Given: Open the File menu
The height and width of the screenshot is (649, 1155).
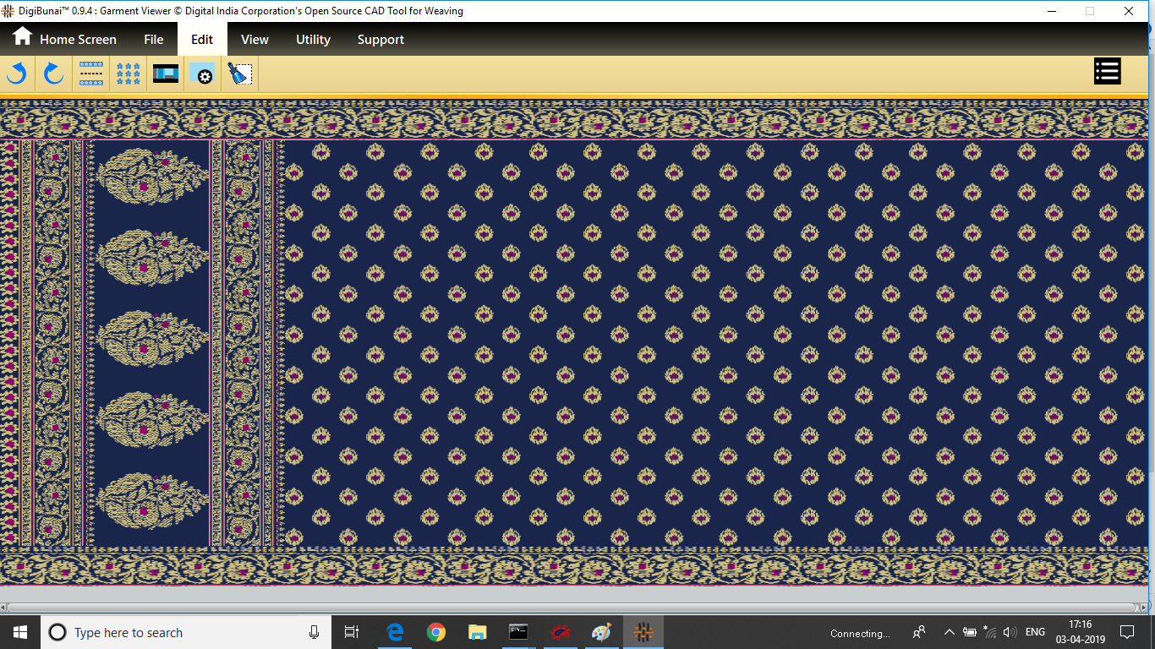Looking at the screenshot, I should pos(153,40).
